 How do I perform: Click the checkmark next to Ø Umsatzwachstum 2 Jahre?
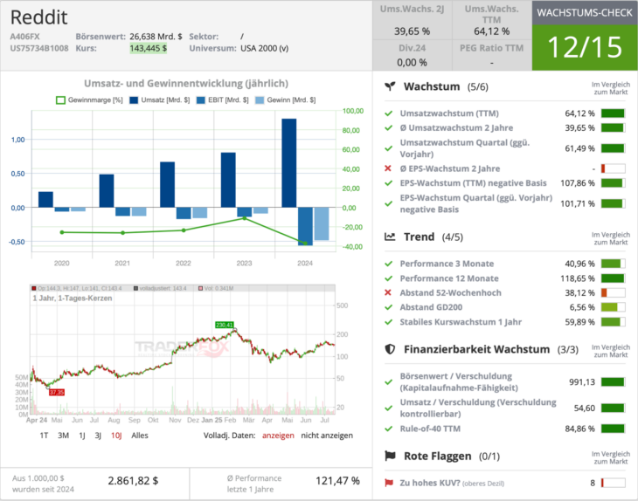[x=389, y=127]
